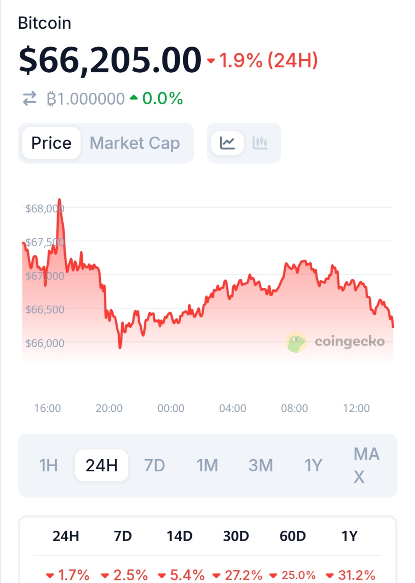
Task: Tap the currency swap arrows icon
Action: [30, 99]
